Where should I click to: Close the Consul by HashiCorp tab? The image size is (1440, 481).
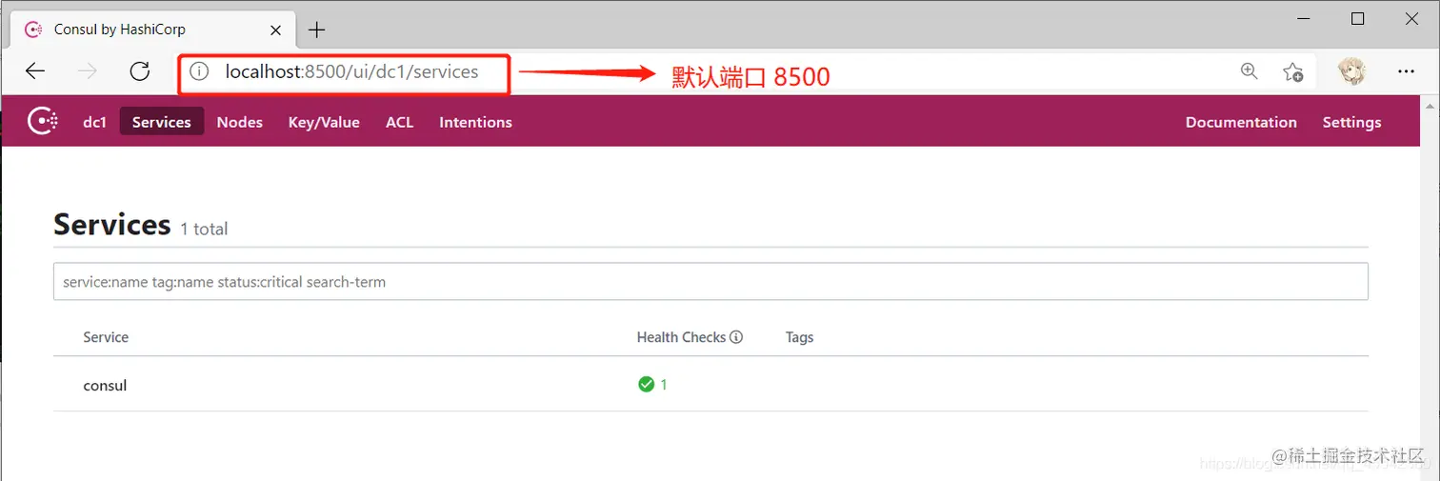(x=276, y=30)
